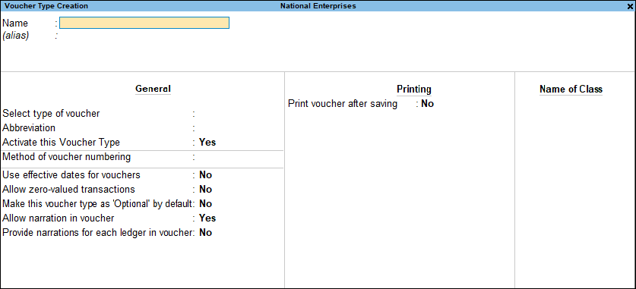This screenshot has height=289, width=636.
Task: Click the alias field value area
Action: [x=144, y=36]
